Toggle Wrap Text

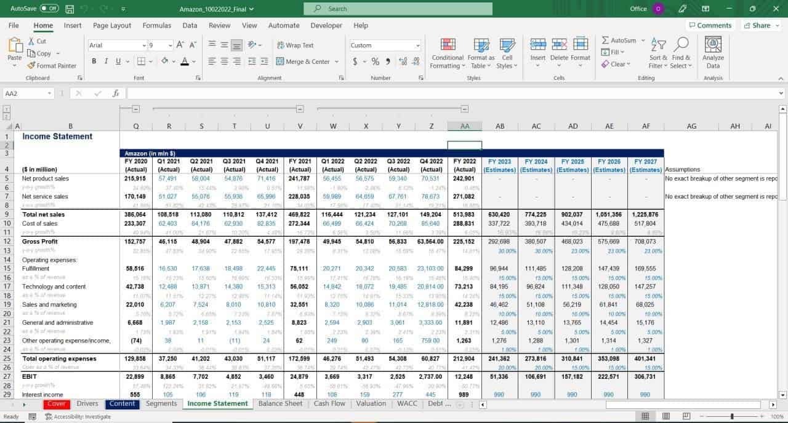point(295,45)
